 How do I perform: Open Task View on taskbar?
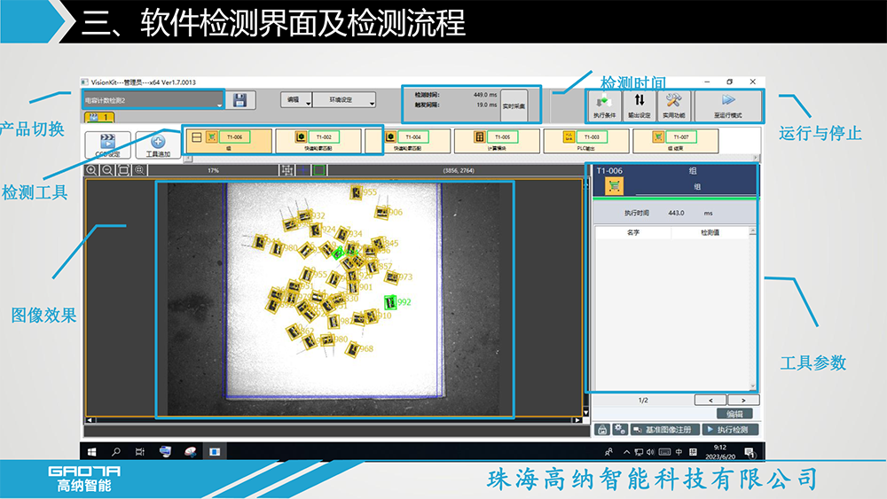pos(140,451)
